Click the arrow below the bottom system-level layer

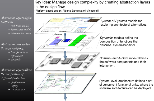click(x=65, y=97)
